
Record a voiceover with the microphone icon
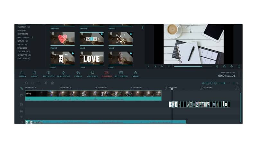217,67
